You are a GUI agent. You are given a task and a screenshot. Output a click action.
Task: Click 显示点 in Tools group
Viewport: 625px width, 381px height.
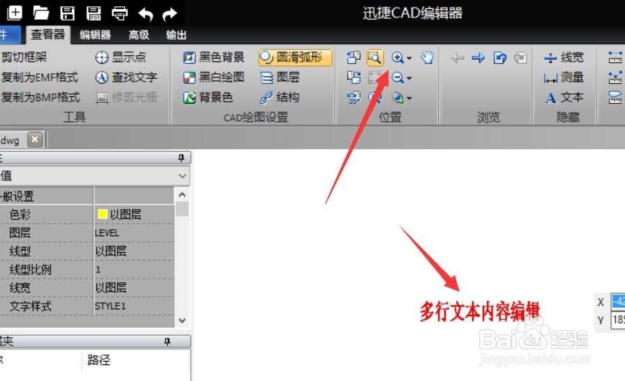tap(121, 57)
